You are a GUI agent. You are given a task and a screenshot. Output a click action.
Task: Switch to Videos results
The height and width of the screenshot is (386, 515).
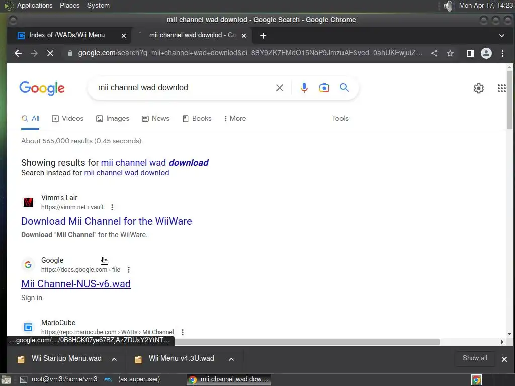click(68, 119)
